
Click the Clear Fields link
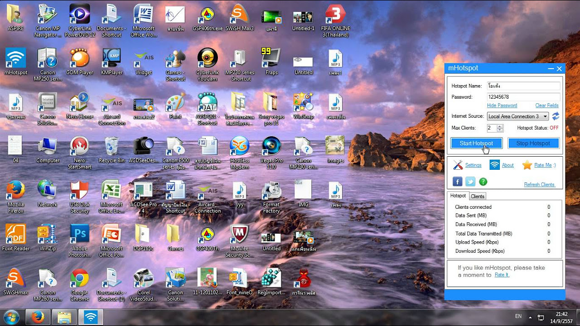pyautogui.click(x=547, y=105)
